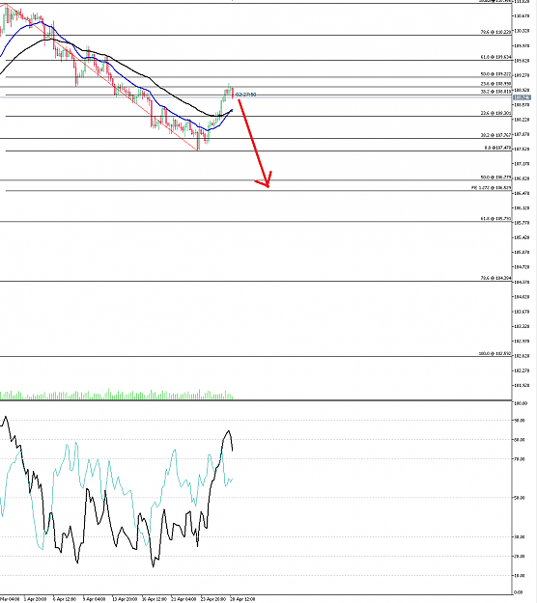This screenshot has width=537, height=603.
Task: Click the 1 Apr 20:00 time axis label
Action: 35,599
